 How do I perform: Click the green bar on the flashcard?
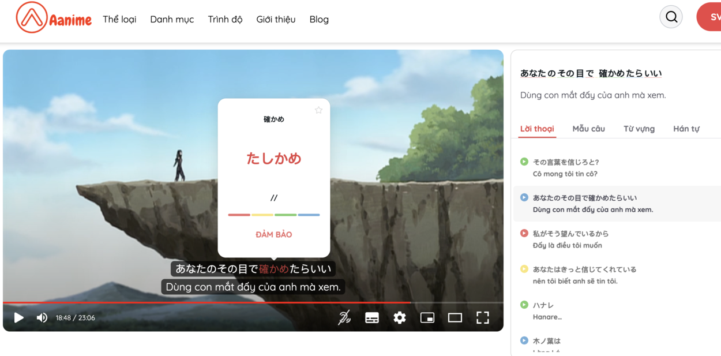click(x=286, y=215)
